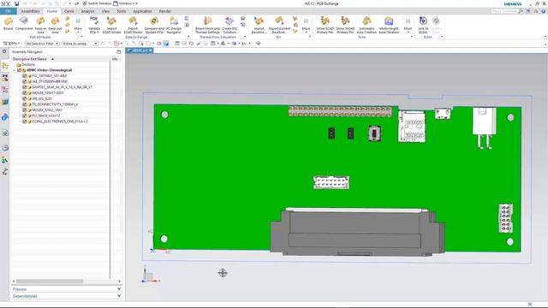Start Multi-Height Area Creation
Viewport: 548px width, 308px height.
coord(389,25)
